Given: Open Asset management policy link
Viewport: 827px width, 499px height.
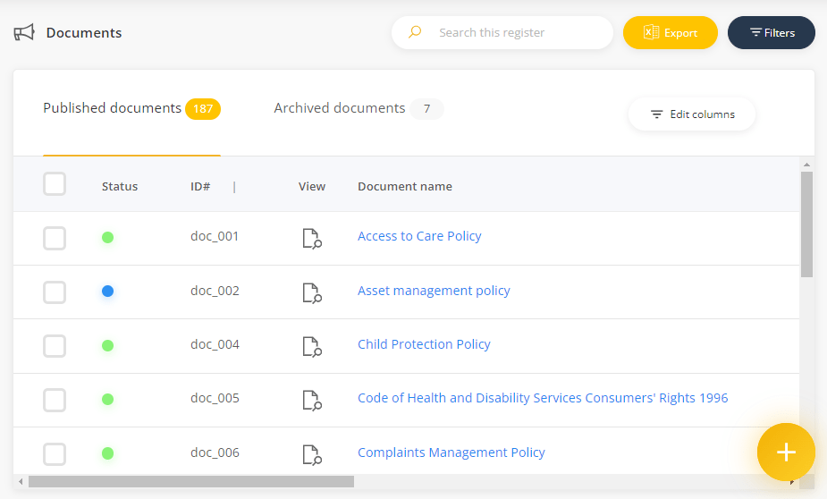Looking at the screenshot, I should click(435, 291).
